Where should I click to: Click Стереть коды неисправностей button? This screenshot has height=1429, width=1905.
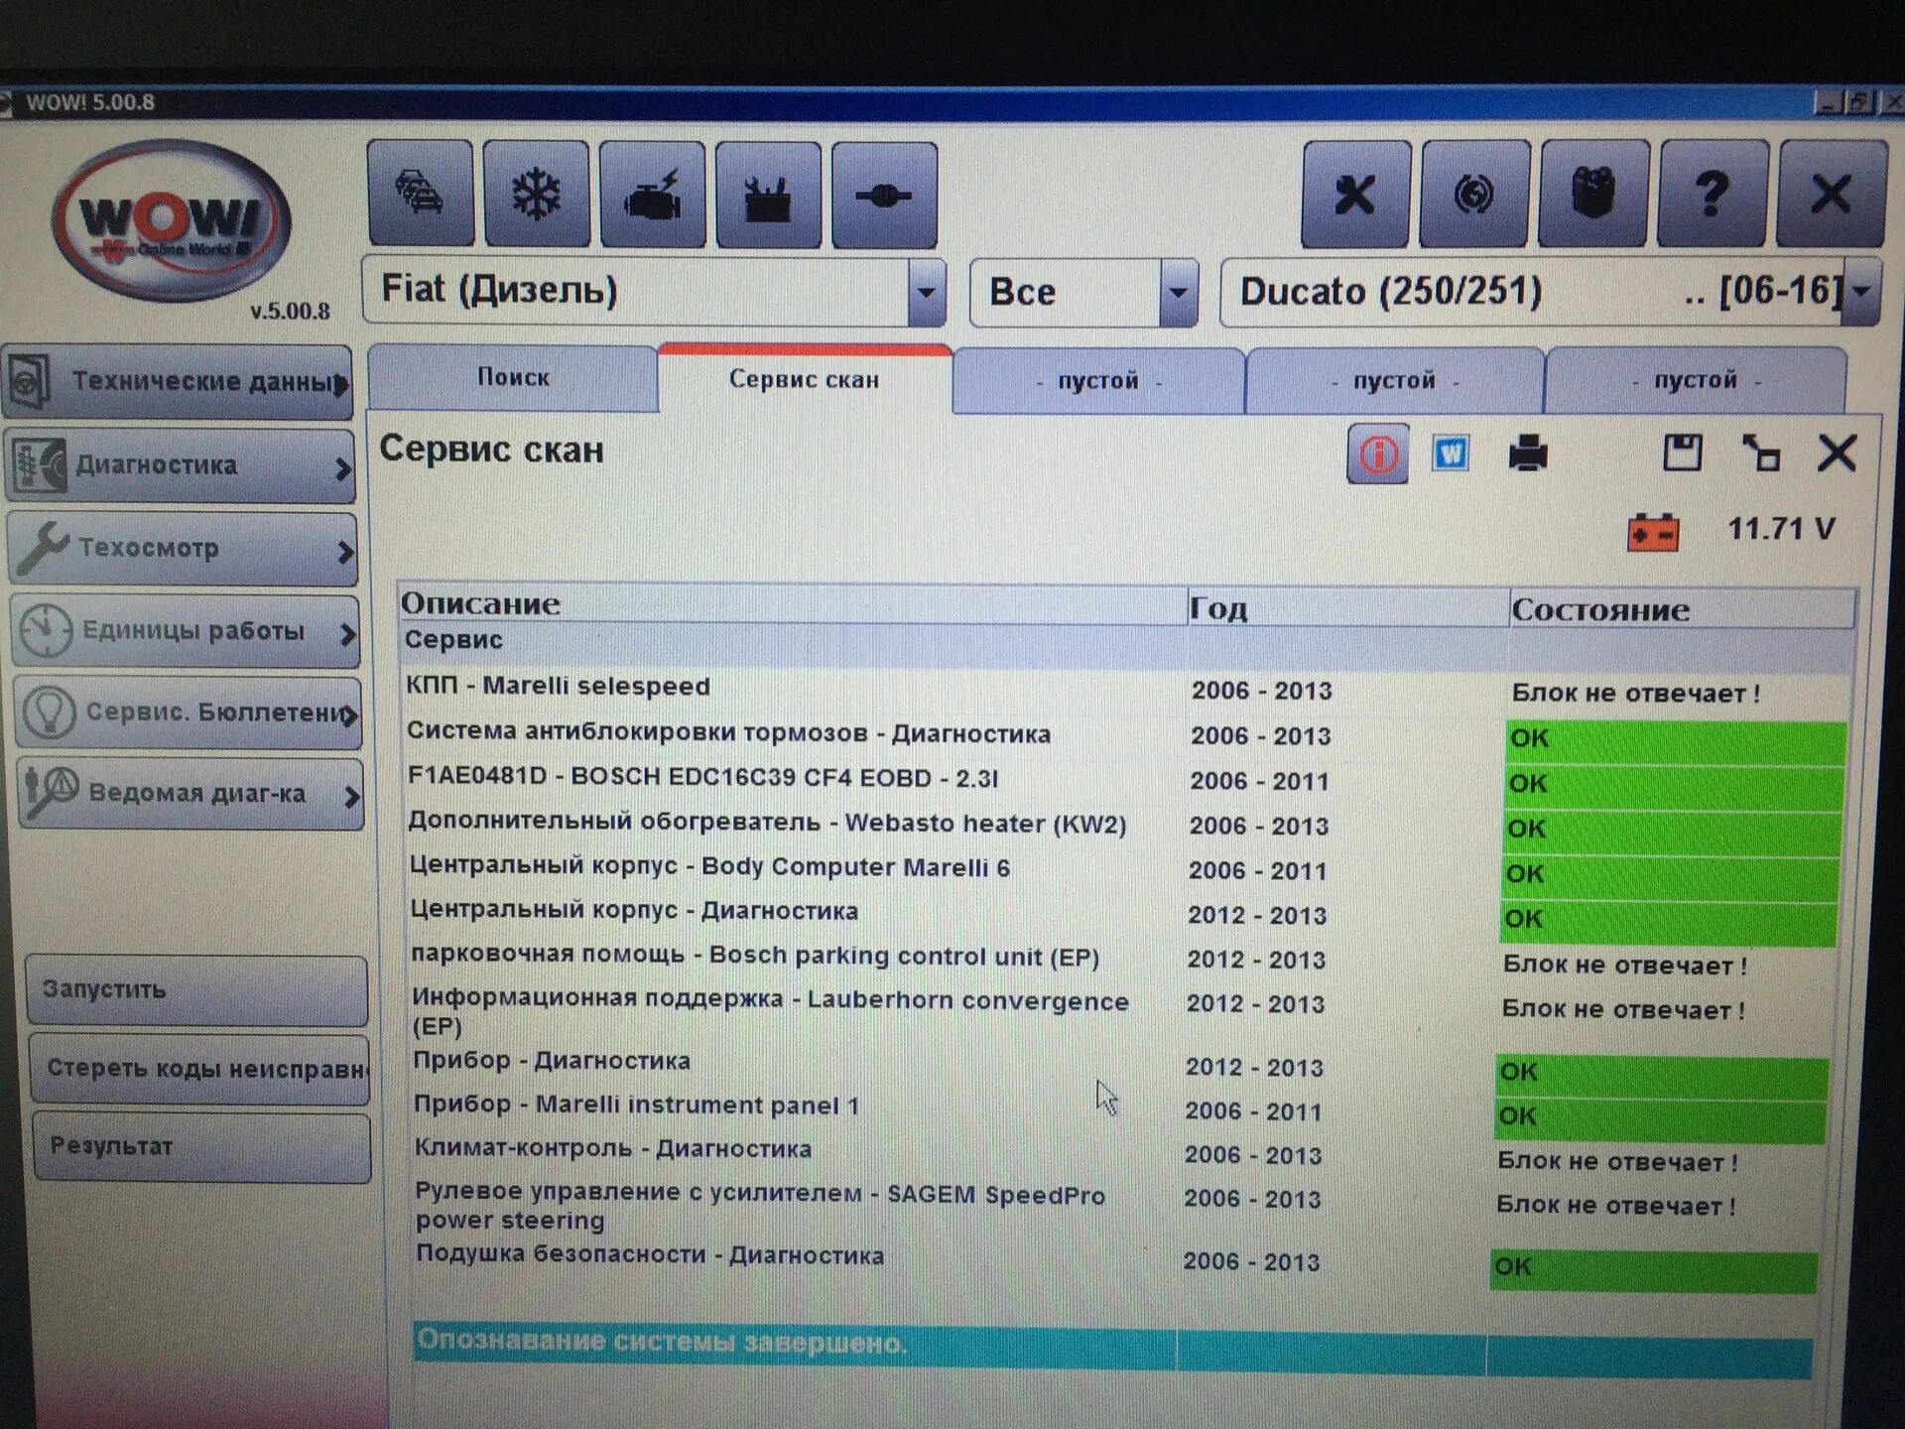pos(200,1069)
